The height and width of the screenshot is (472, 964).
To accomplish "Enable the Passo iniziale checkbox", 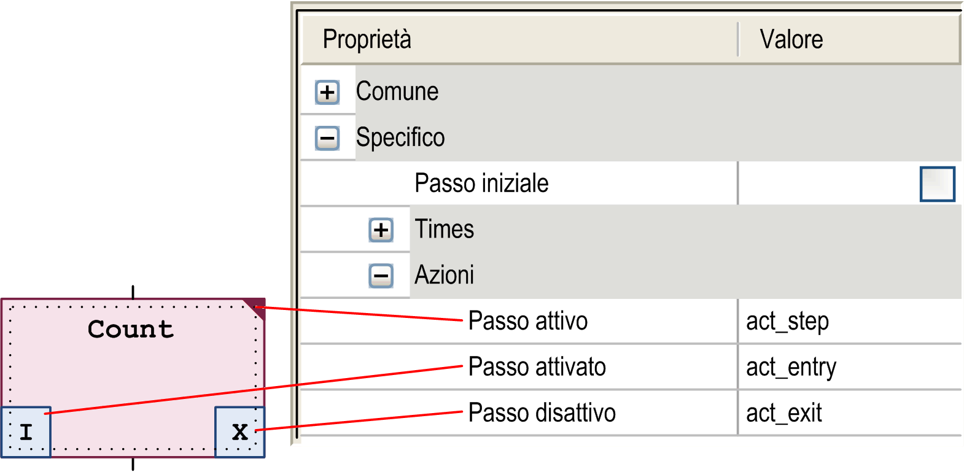I will (x=937, y=184).
